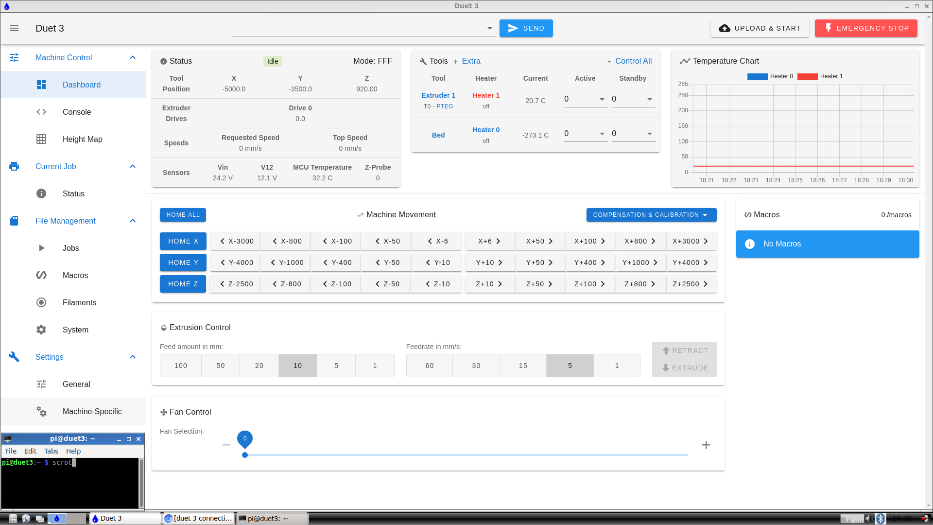
Task: Click the Temperature Chart line icon
Action: coord(685,61)
